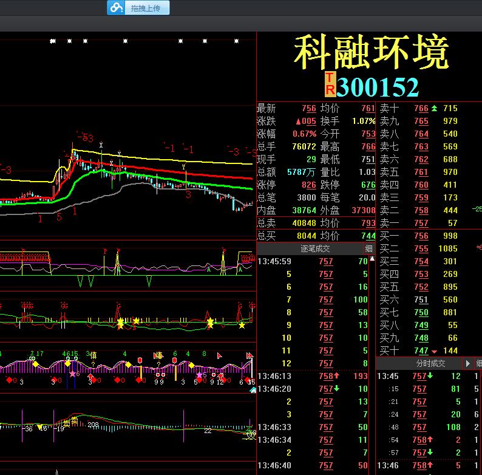Click the 外盘 value 37308
This screenshot has width=482, height=475.
click(x=364, y=210)
